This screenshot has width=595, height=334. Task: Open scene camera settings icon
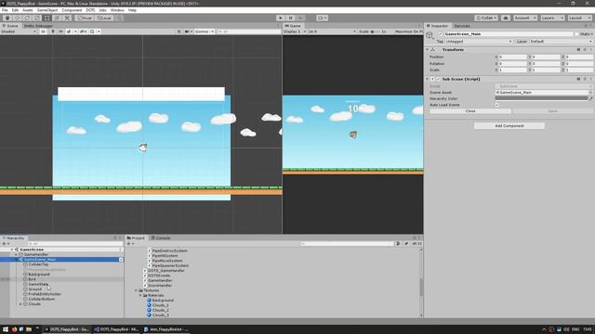coord(187,32)
